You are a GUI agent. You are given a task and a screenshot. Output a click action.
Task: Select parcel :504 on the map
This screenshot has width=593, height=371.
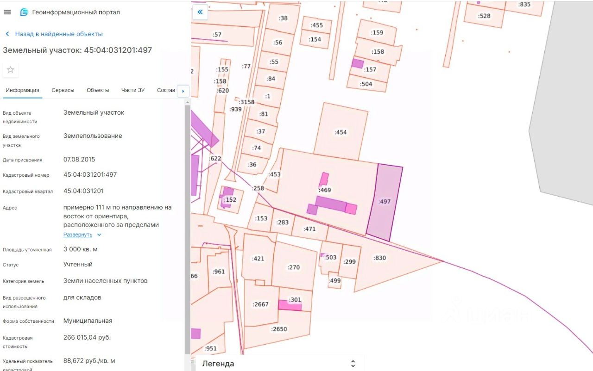366,84
